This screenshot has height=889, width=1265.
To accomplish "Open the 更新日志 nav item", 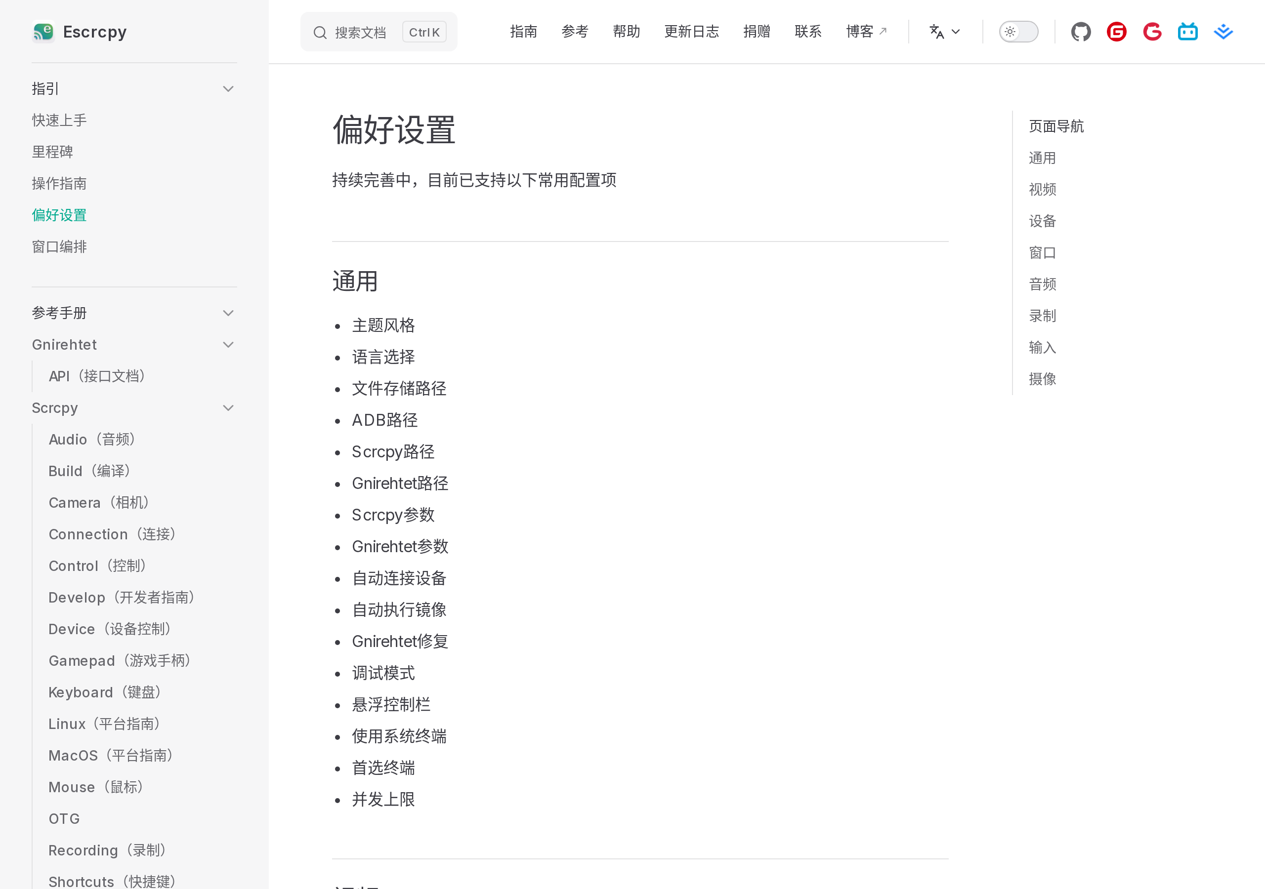I will (691, 32).
